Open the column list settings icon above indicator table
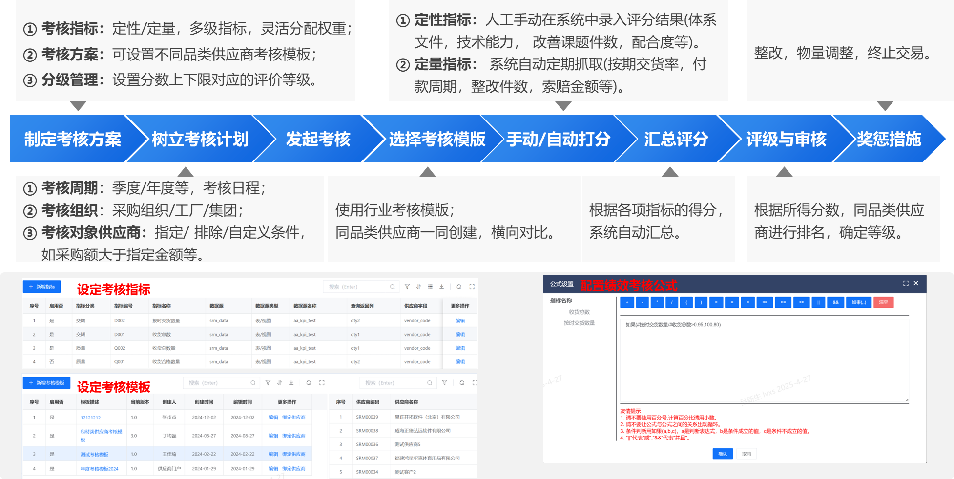Viewport: 954px width, 479px height. tap(430, 286)
